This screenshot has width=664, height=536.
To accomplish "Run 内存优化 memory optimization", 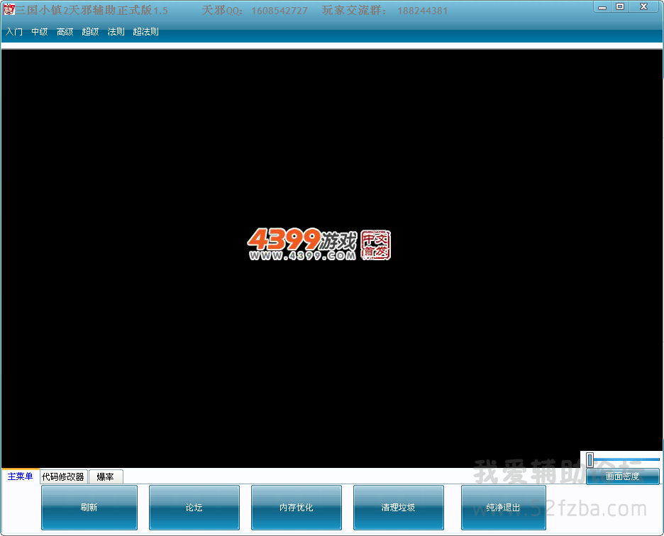I will [297, 507].
